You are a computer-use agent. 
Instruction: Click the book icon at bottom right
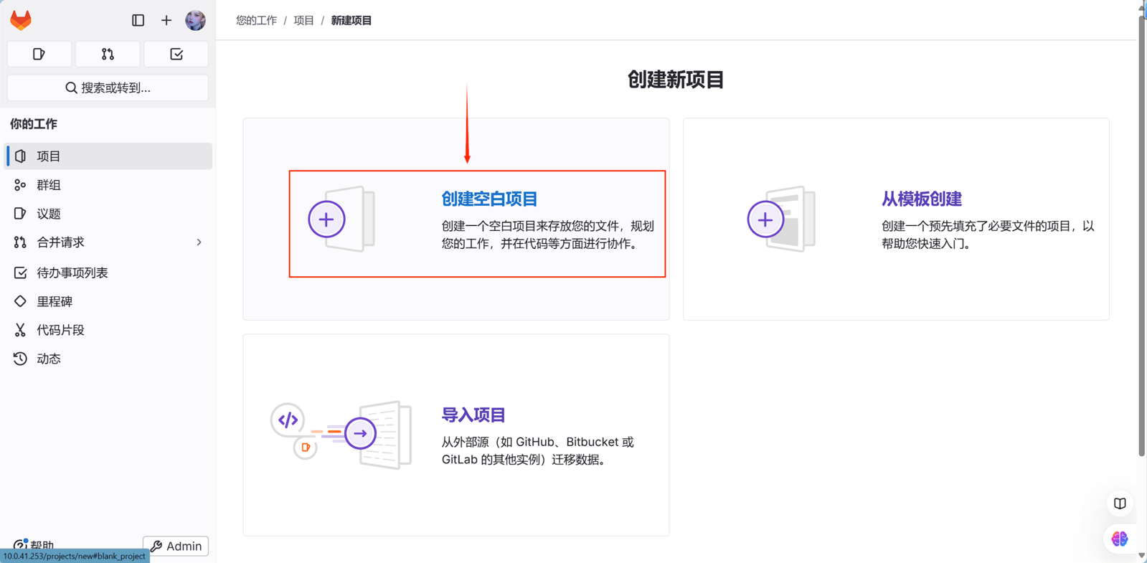tap(1120, 503)
